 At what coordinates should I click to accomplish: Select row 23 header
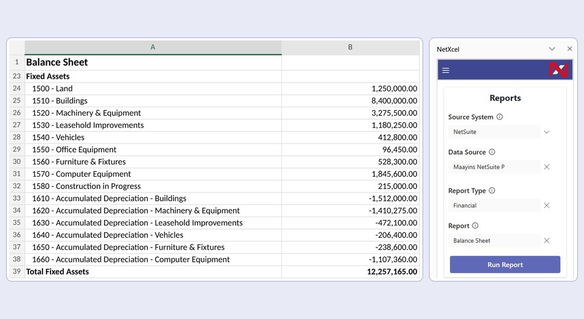17,76
